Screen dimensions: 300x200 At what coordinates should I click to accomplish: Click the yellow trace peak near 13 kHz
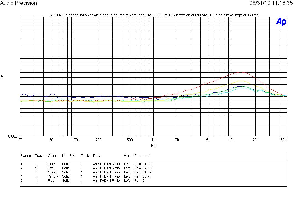[241, 81]
